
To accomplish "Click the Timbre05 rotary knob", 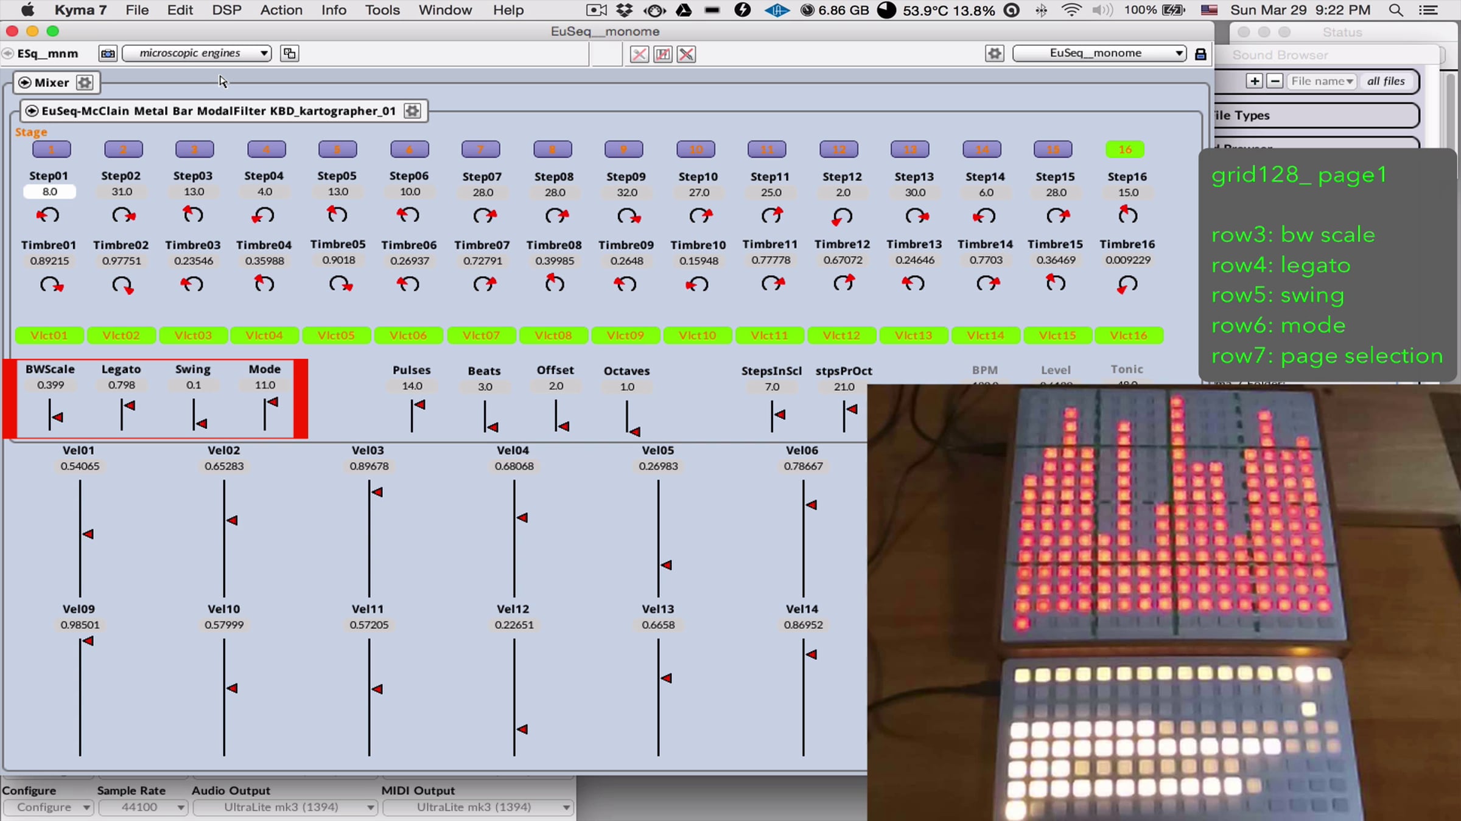I will point(340,284).
